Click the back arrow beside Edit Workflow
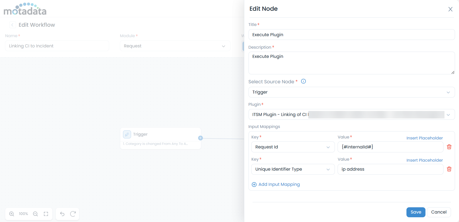 (x=12, y=25)
